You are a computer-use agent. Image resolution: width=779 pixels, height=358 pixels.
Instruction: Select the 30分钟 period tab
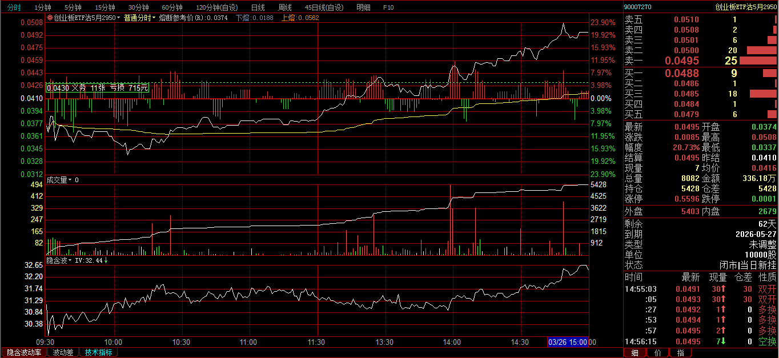(x=138, y=7)
